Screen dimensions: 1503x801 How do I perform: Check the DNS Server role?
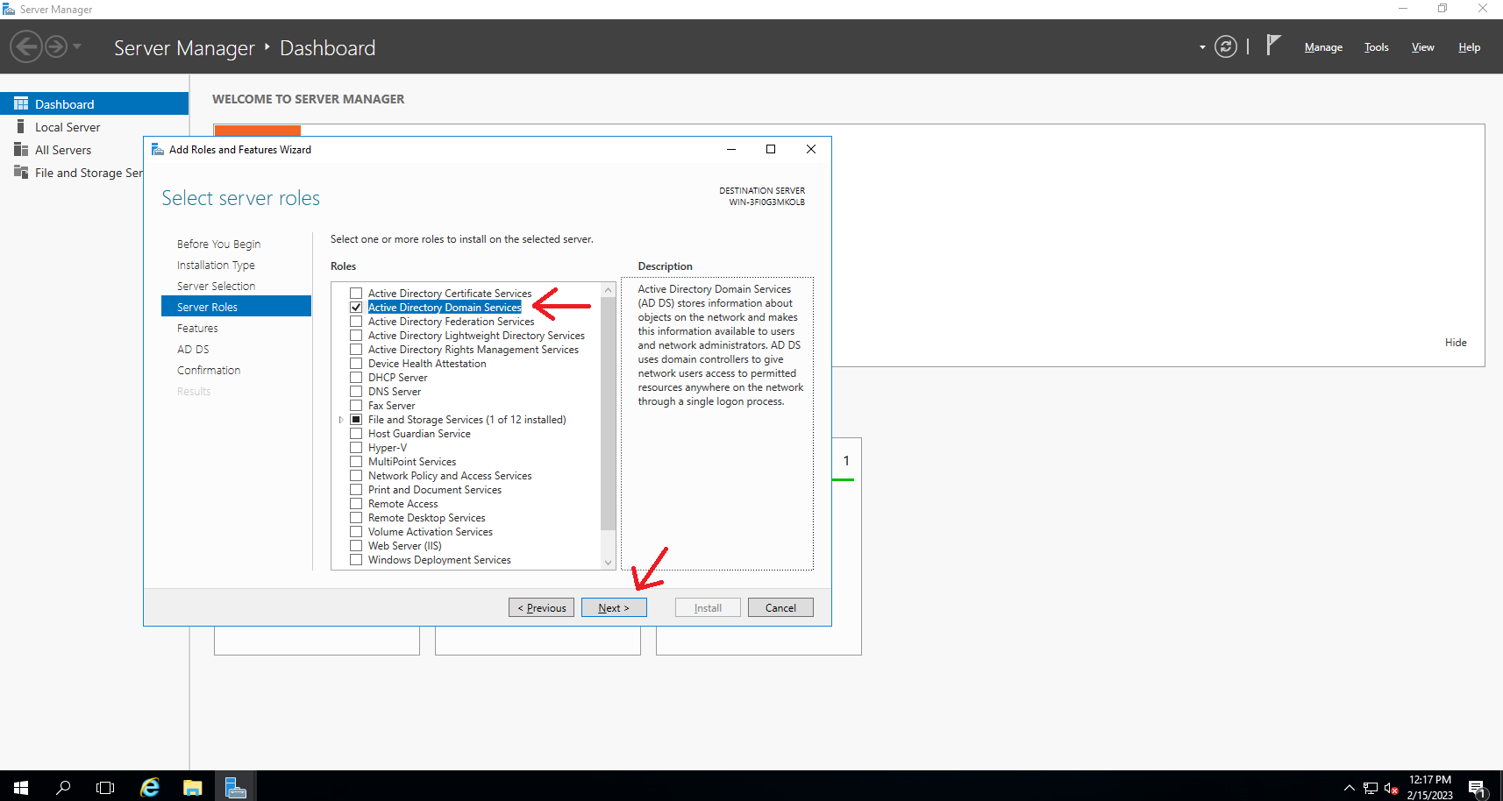click(356, 392)
